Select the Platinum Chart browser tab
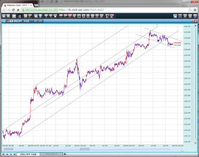Image resolution: width=199 pixels, height=157 pixels. click(x=18, y=5)
